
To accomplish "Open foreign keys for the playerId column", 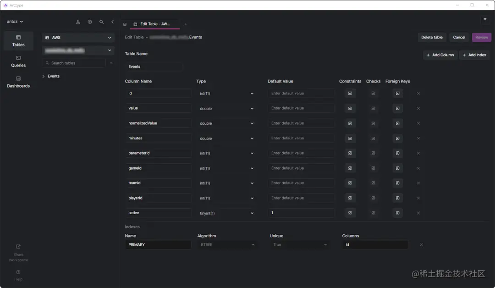I will coord(397,198).
